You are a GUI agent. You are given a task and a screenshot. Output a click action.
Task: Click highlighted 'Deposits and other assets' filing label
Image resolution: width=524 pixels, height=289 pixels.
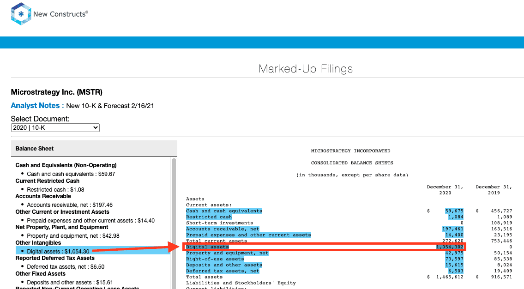click(224, 265)
